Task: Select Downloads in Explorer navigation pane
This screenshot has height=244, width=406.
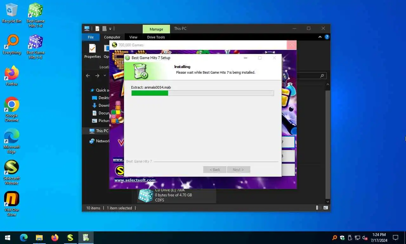Action: click(x=100, y=105)
